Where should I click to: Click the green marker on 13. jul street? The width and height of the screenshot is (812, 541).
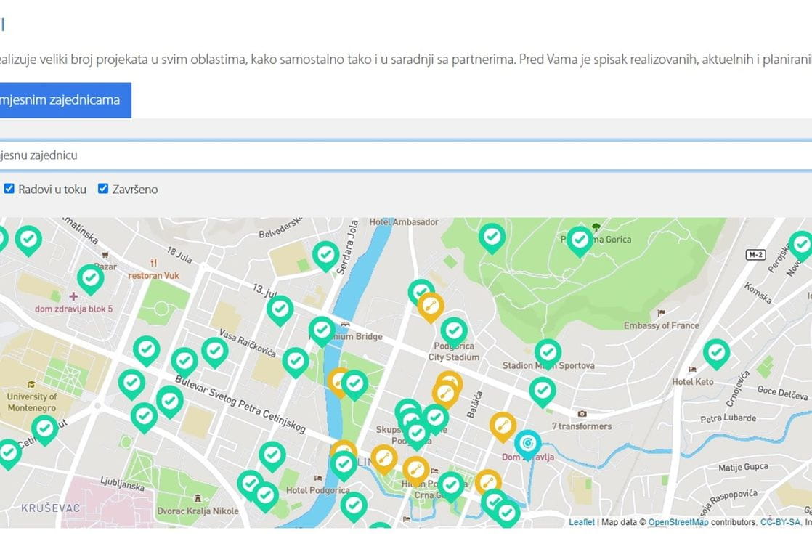(x=280, y=309)
